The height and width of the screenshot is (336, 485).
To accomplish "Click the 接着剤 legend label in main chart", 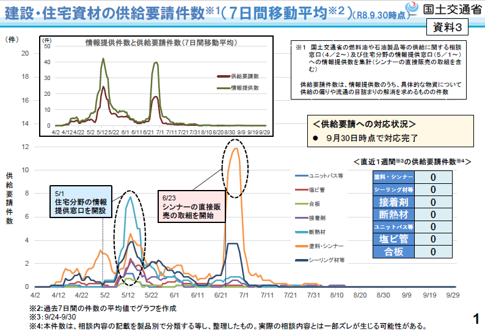I will click(317, 218).
